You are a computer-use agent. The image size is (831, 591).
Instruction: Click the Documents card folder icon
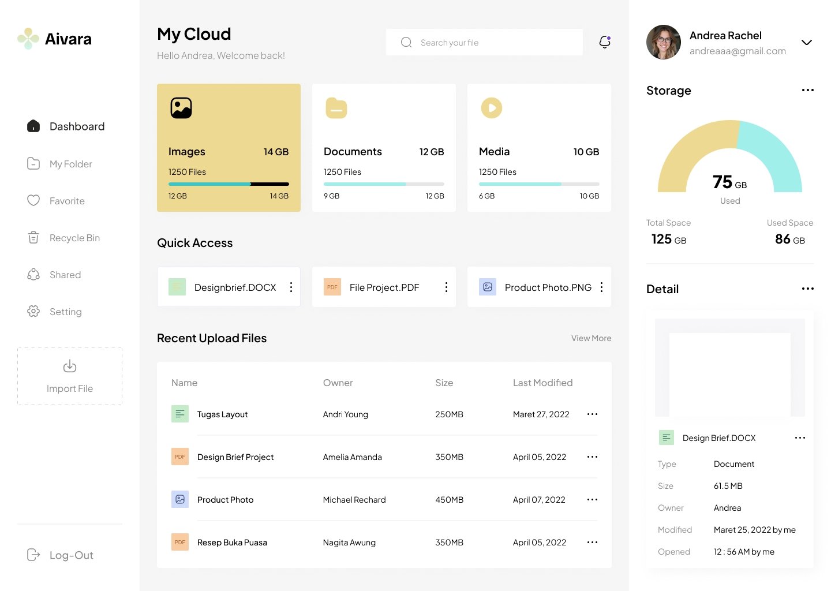[336, 108]
